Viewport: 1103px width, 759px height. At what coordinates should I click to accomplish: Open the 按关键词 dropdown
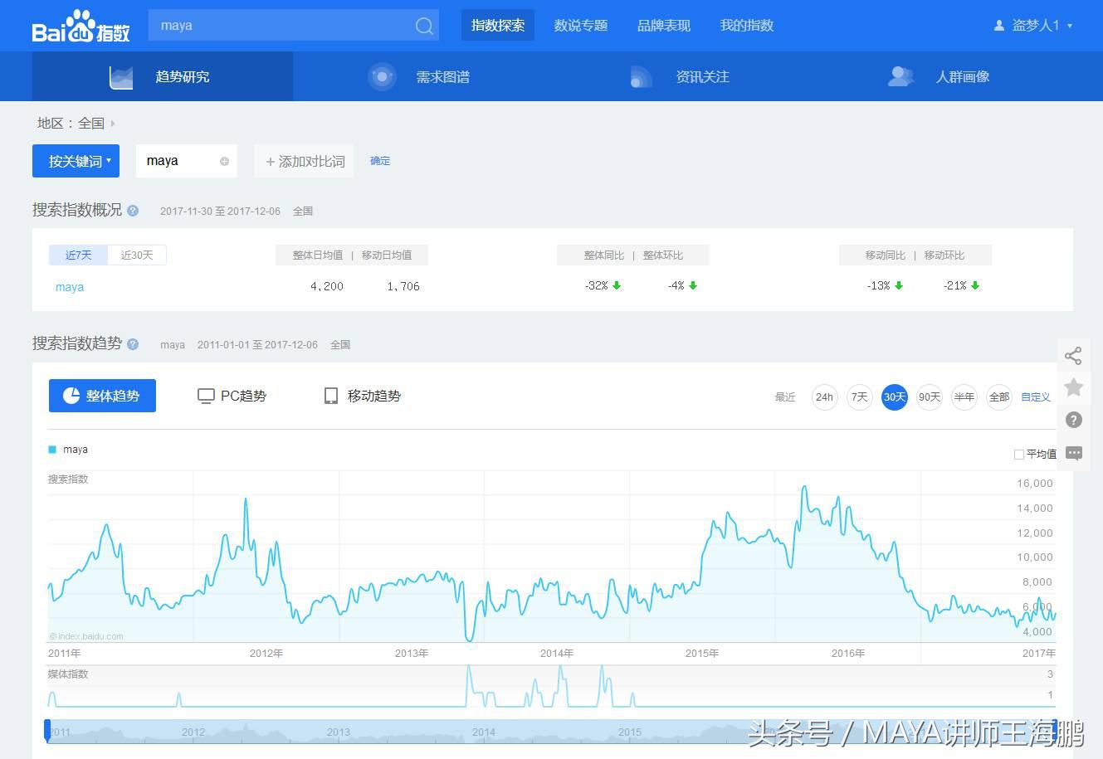(76, 161)
